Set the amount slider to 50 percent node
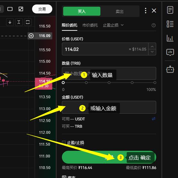178x178 pixels. click(109, 83)
